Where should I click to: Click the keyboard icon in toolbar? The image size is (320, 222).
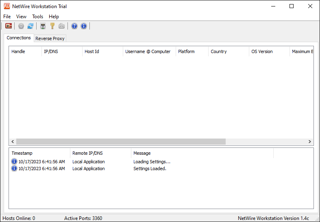[x=62, y=26]
